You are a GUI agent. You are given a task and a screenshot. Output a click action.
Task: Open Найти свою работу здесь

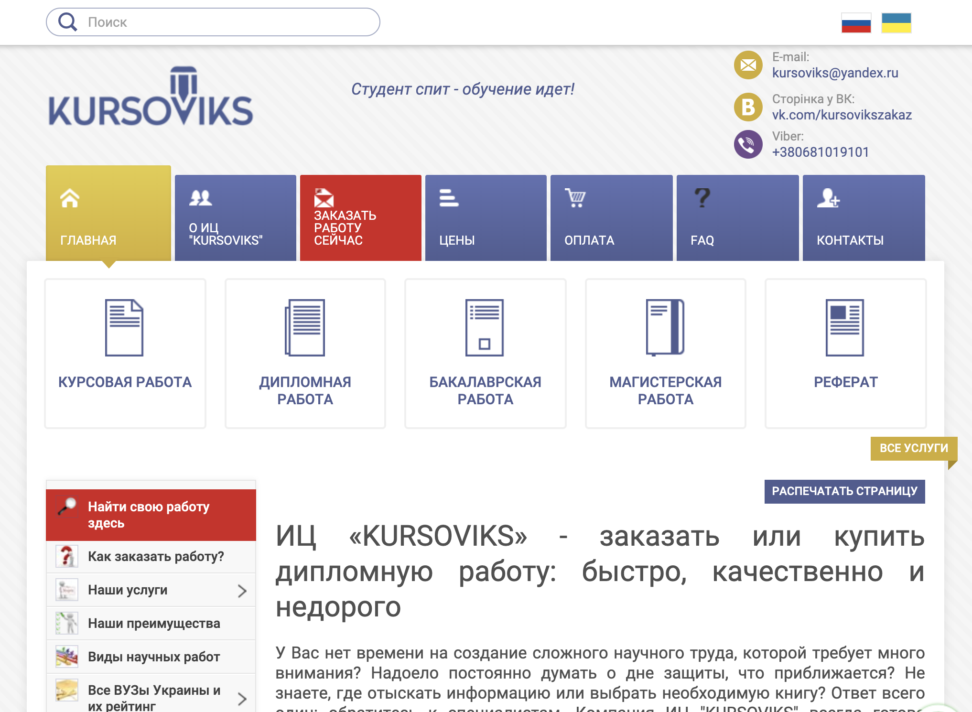point(151,515)
